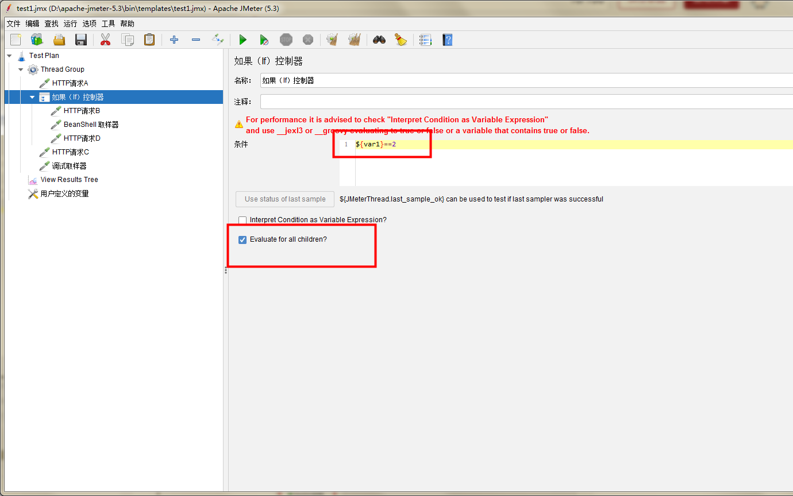Open the 文件 menu

pyautogui.click(x=13, y=24)
